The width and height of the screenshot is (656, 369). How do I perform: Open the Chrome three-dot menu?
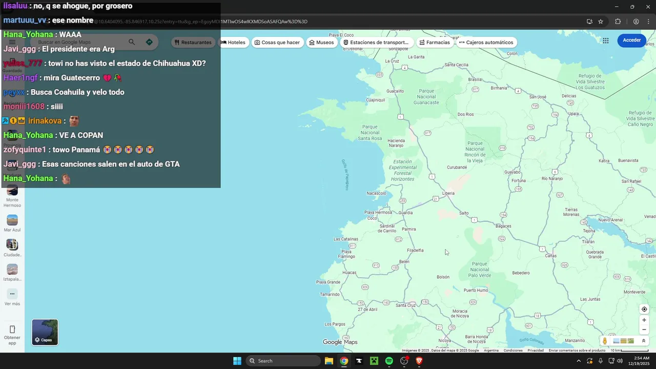coord(648,22)
